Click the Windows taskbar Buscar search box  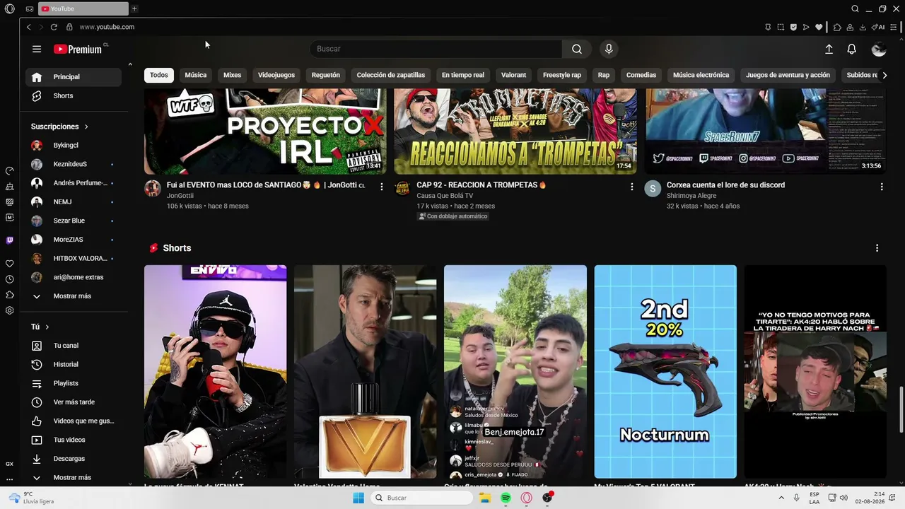(x=422, y=498)
